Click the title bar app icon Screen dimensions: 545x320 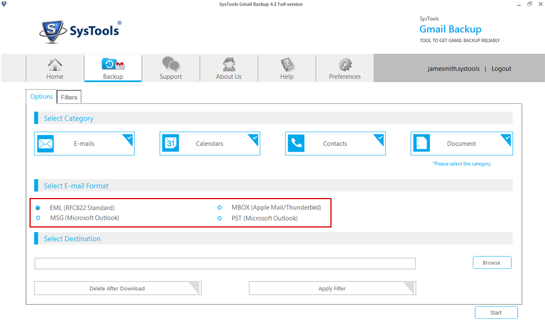pyautogui.click(x=4, y=4)
